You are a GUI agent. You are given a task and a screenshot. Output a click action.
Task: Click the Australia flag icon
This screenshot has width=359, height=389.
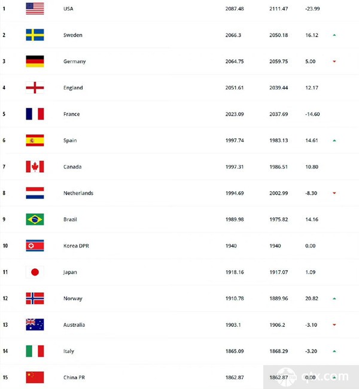click(x=35, y=324)
